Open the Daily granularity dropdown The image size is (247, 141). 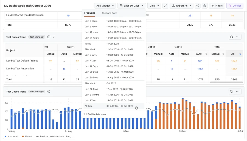point(154,6)
